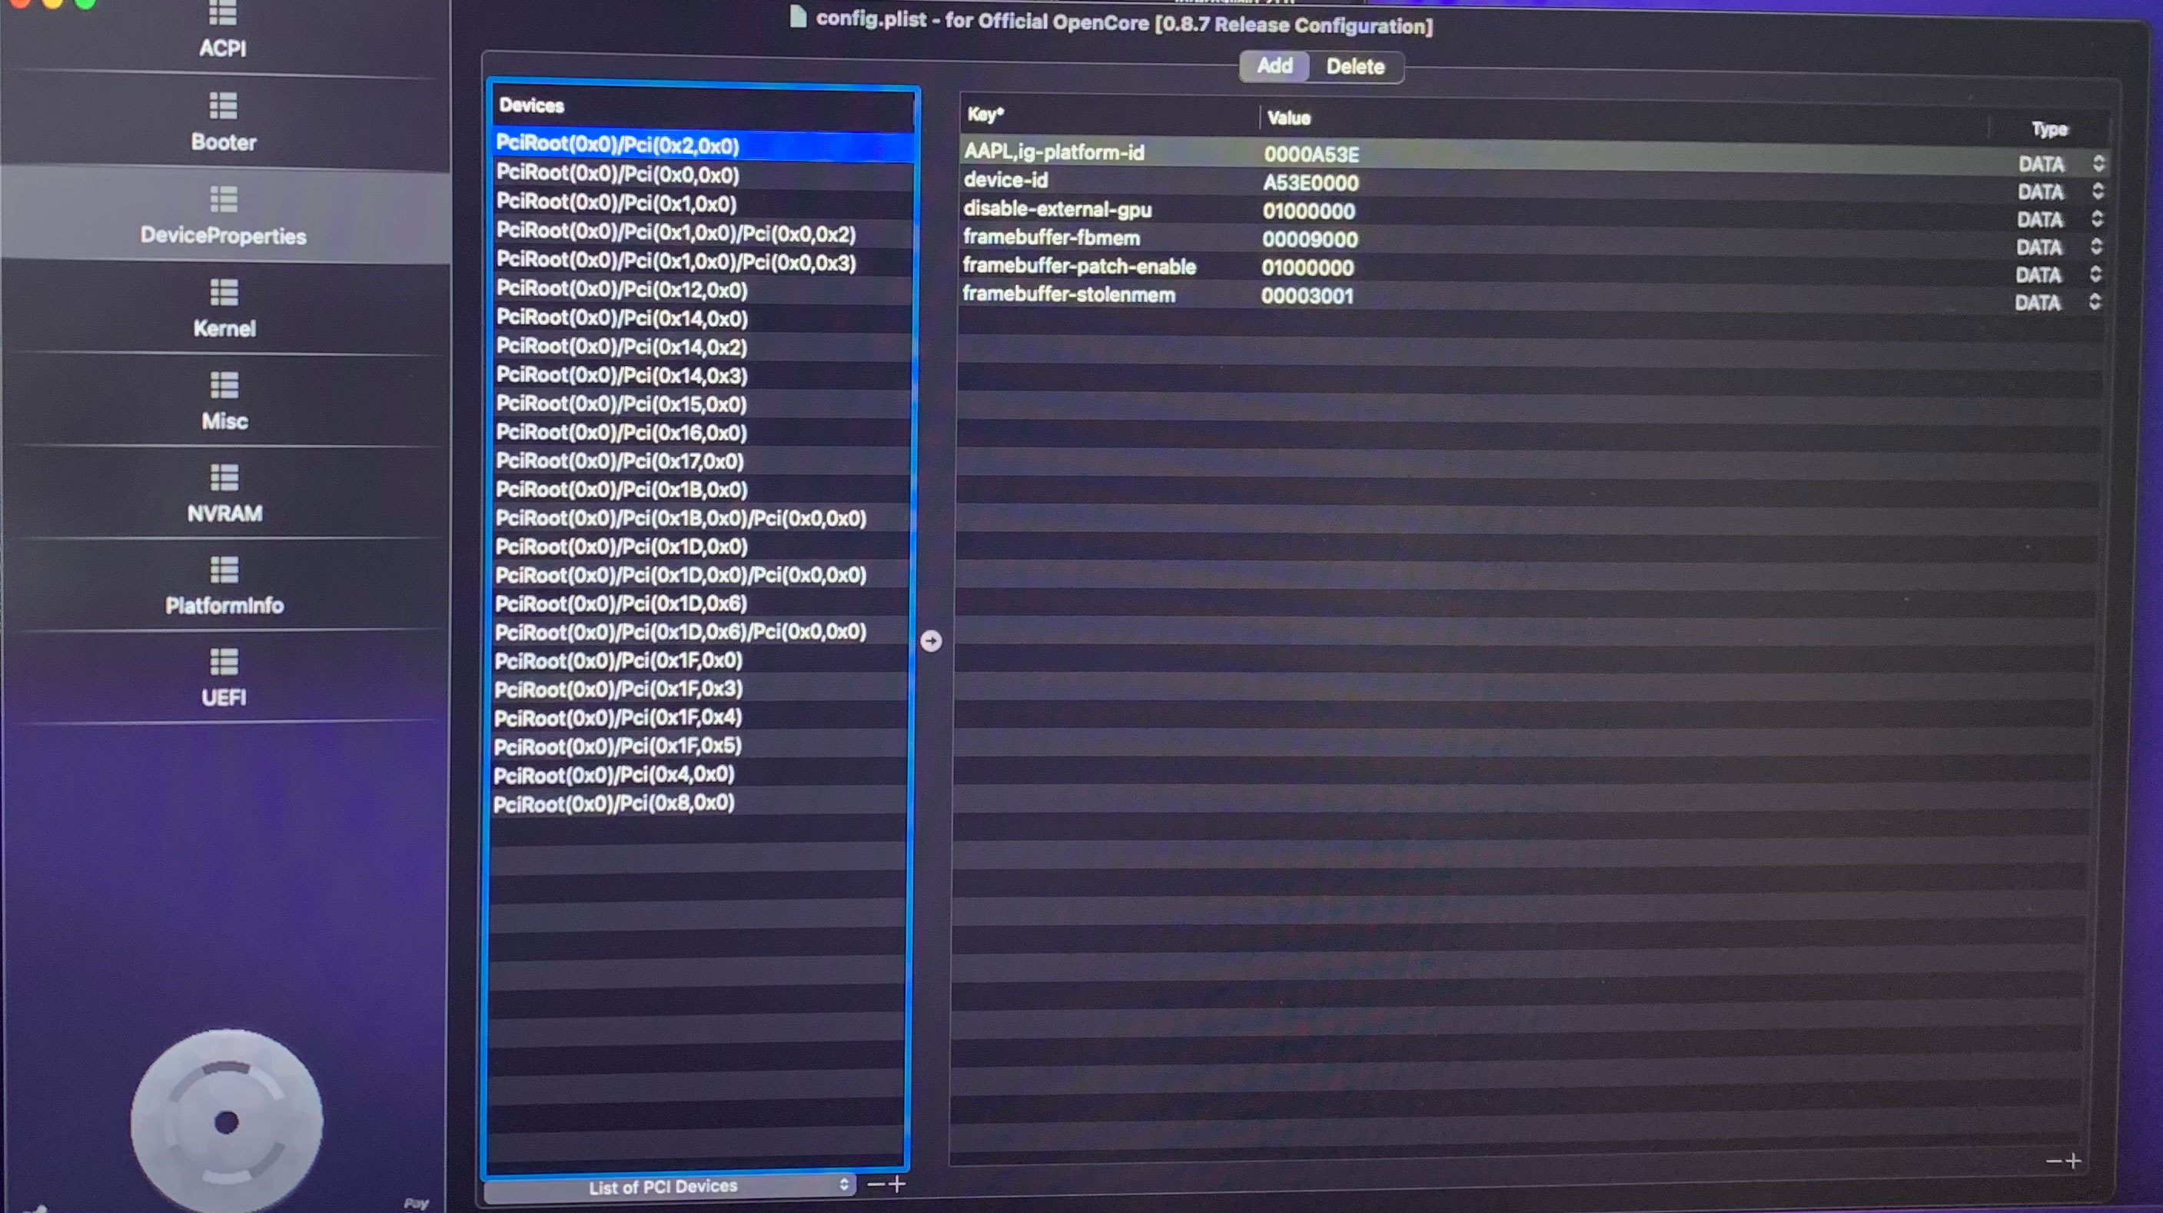The height and width of the screenshot is (1213, 2163).
Task: Click the framebuffer-patch-enable value field
Action: pos(1307,268)
